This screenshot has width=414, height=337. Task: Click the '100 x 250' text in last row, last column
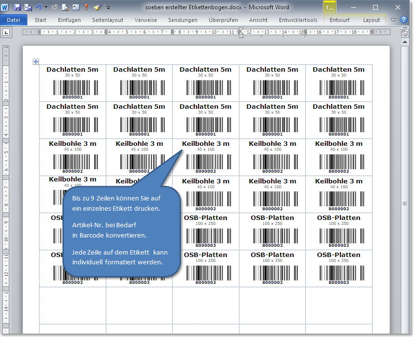pos(339,260)
